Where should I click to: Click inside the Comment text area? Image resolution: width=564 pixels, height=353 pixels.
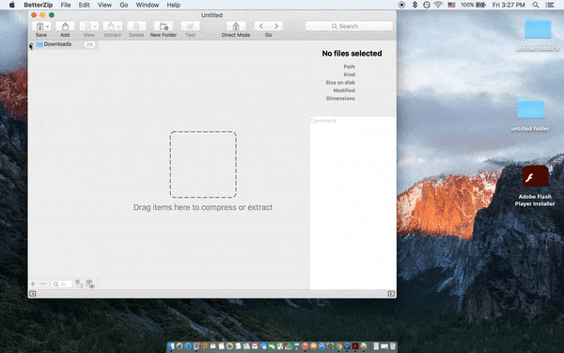352,202
